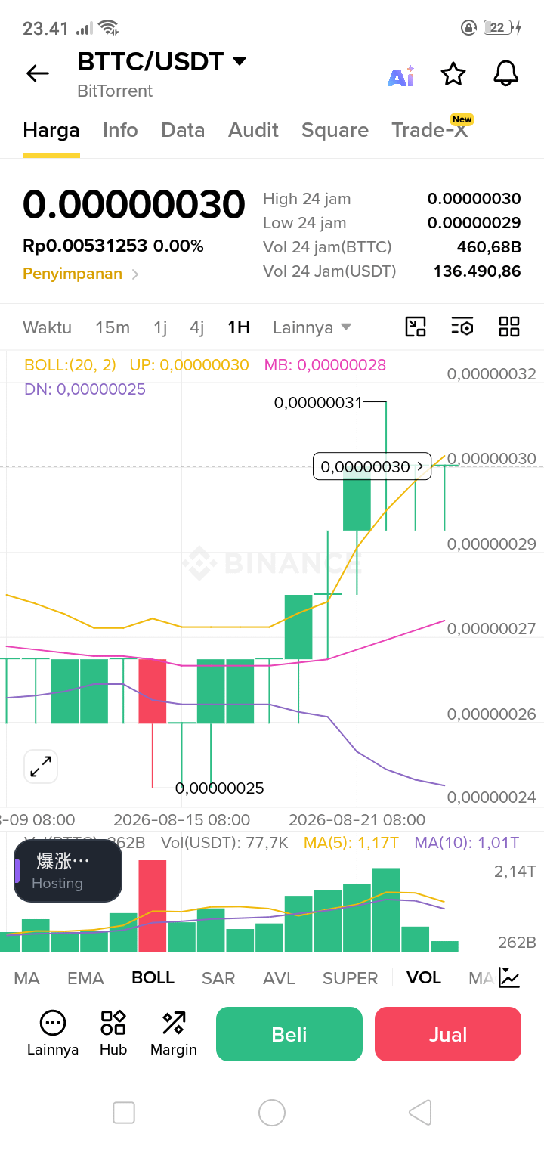This screenshot has width=544, height=1149.
Task: Switch to Audit tab
Action: pos(254,130)
